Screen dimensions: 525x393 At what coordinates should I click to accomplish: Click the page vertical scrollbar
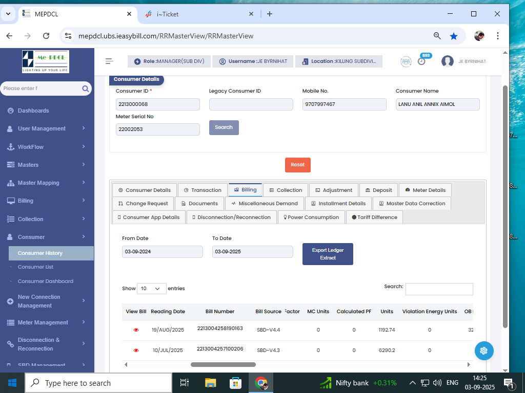click(x=505, y=207)
